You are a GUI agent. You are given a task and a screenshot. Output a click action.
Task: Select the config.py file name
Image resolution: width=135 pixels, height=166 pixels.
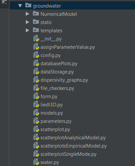(51, 55)
